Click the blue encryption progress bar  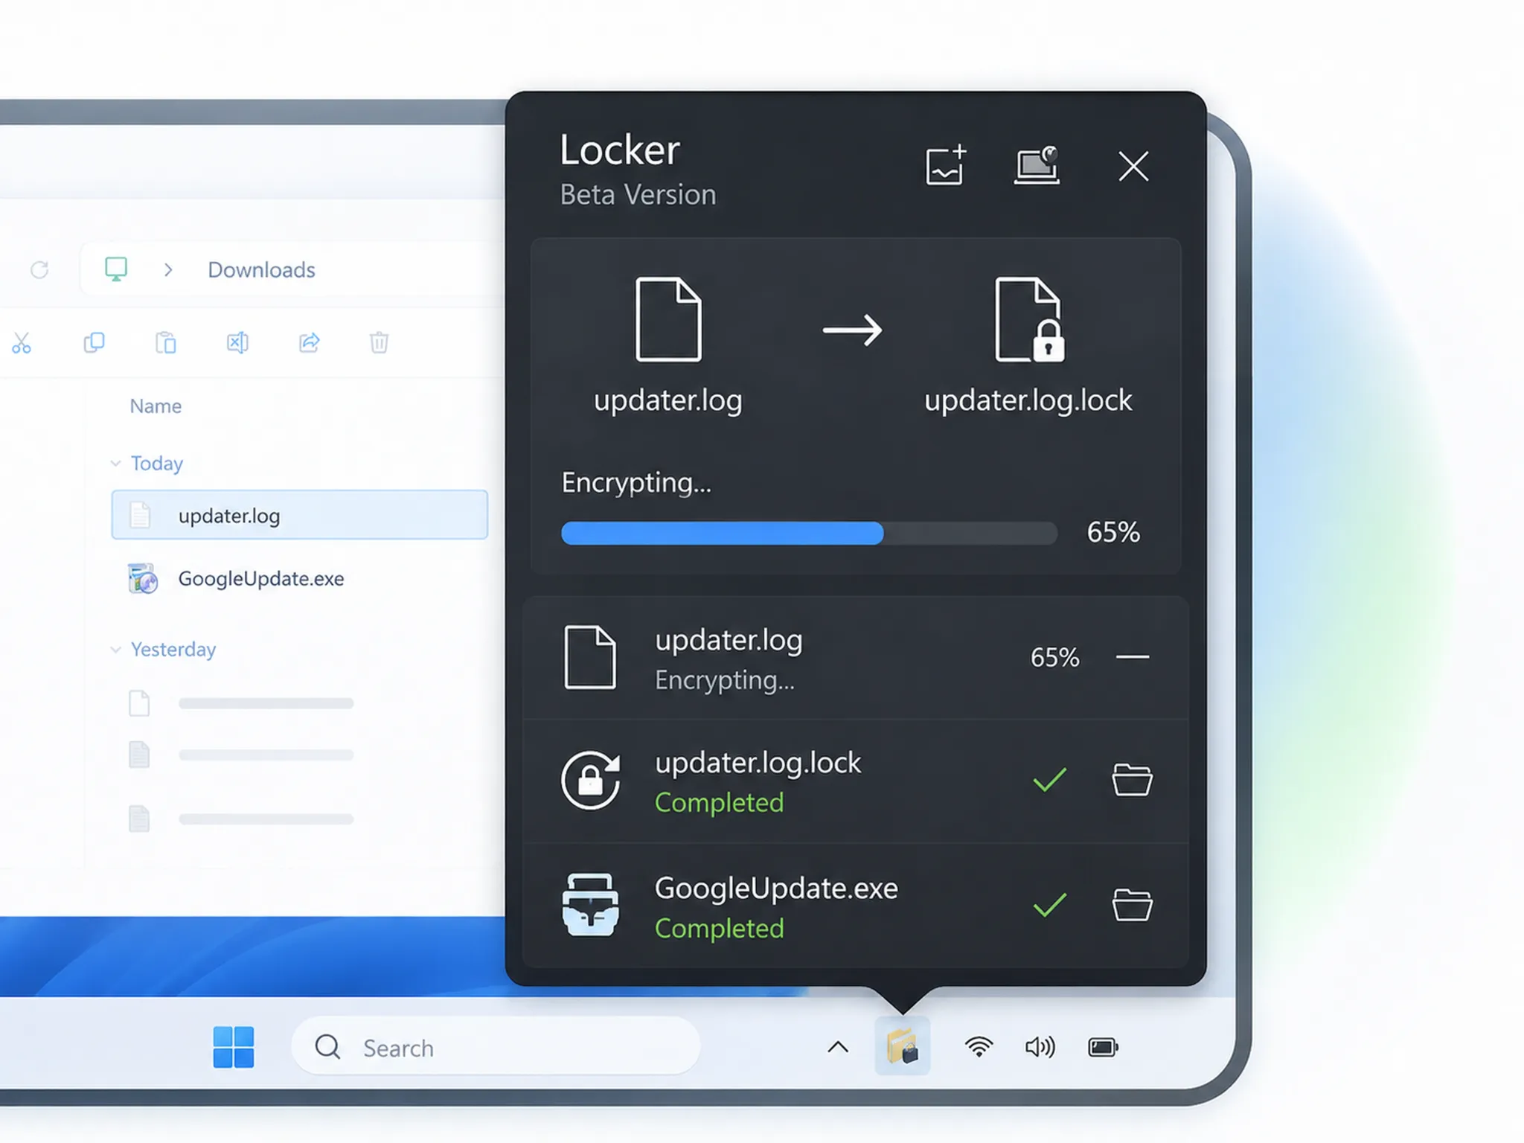[723, 533]
